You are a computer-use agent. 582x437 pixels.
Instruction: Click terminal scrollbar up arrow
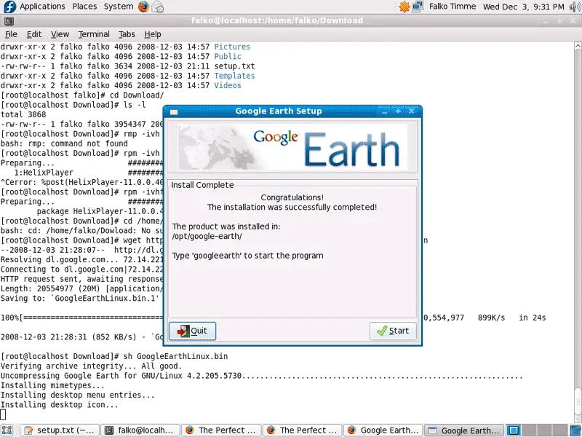578,46
